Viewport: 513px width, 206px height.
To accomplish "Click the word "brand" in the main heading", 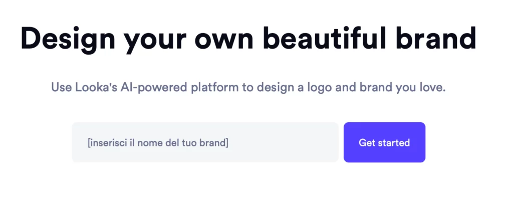I will coord(435,38).
